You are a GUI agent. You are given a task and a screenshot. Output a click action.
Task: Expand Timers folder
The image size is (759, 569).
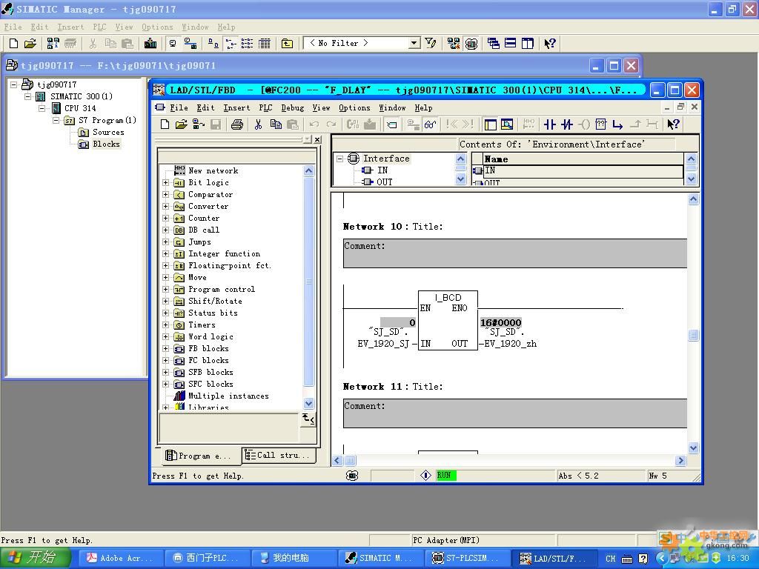click(x=165, y=325)
